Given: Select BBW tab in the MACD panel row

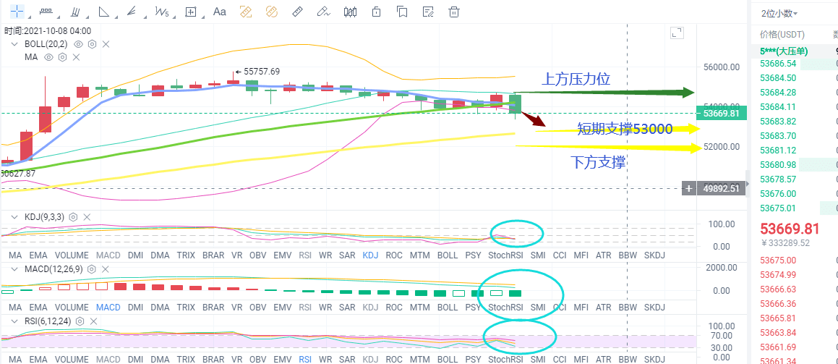Looking at the screenshot, I should 628,308.
